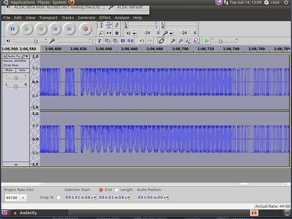The image size is (292, 219).
Task: Start recording with the Record button
Action: pos(86,29)
